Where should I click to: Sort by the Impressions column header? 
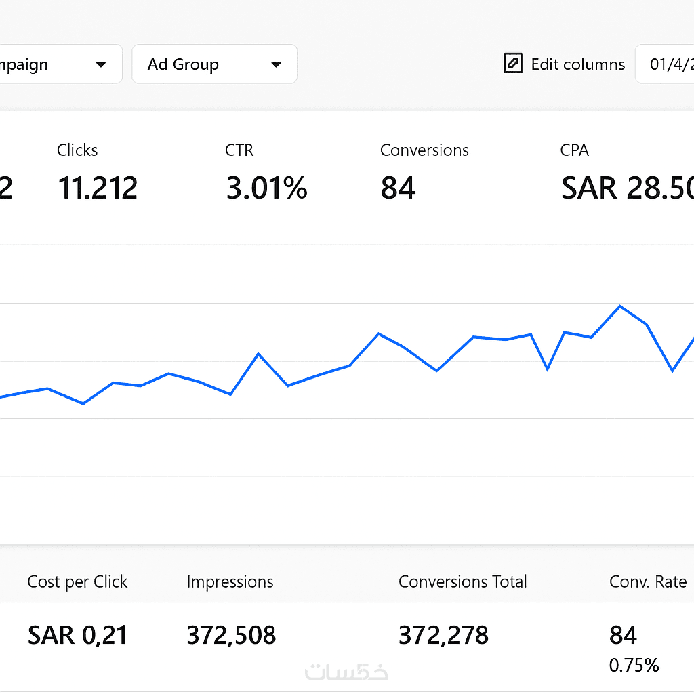coord(230,581)
